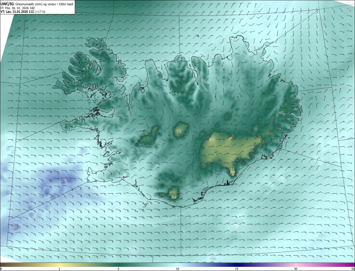Click the 4.4 value in northern Iceland

174,94
